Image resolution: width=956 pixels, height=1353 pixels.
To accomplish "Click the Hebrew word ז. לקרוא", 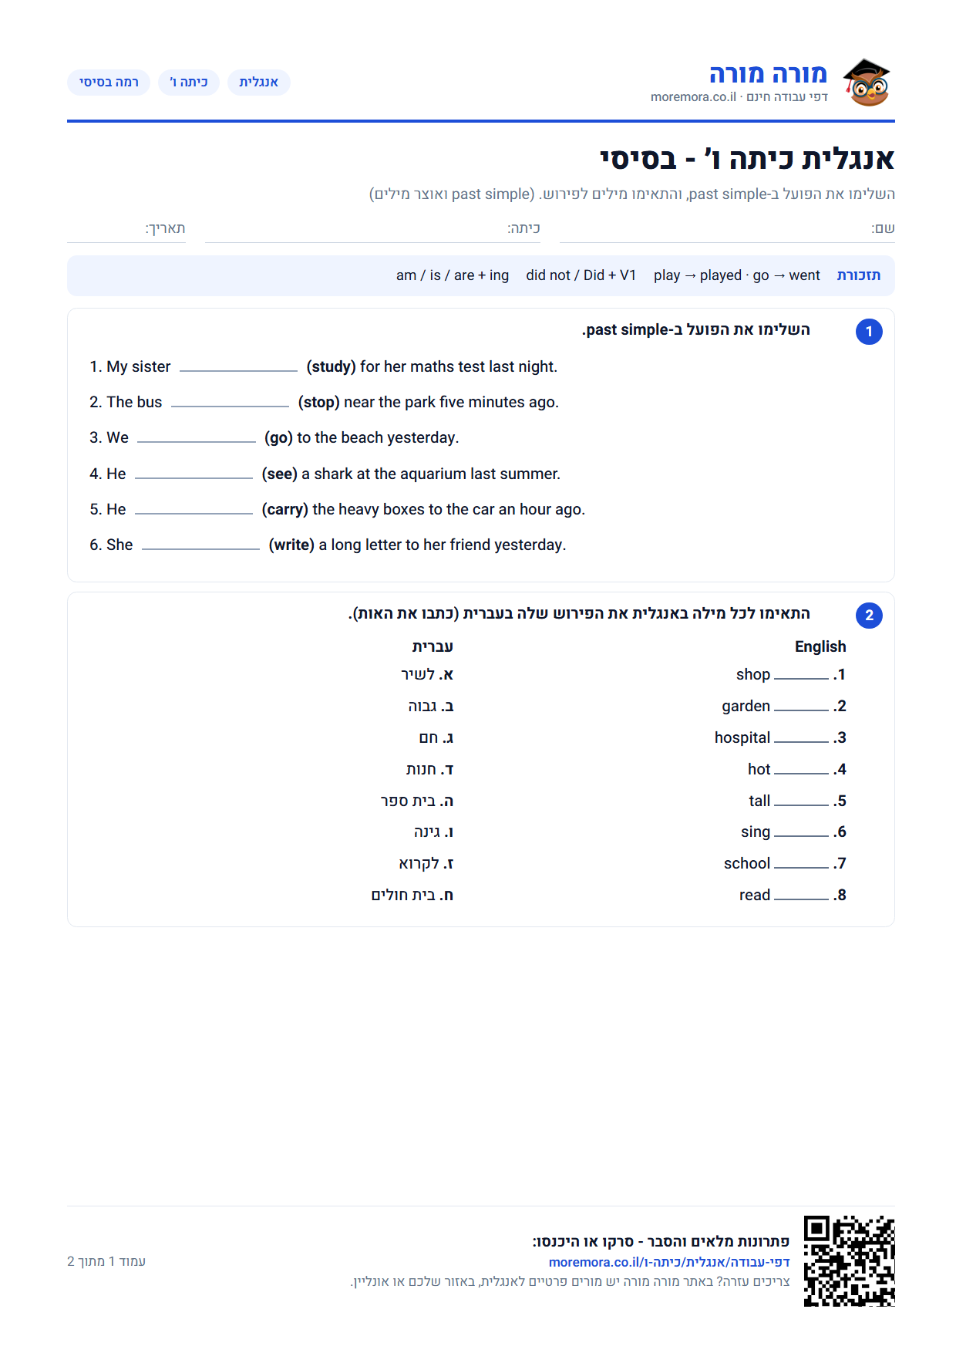I will point(426,864).
